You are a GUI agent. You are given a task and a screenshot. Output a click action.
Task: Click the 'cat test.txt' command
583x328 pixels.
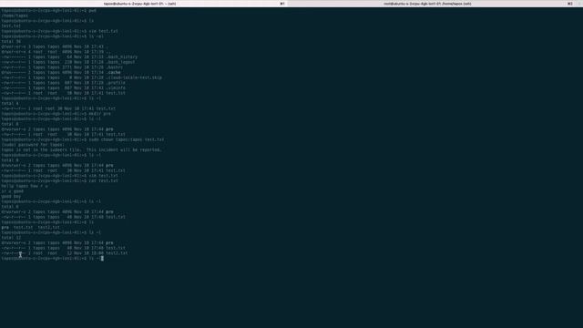103,180
